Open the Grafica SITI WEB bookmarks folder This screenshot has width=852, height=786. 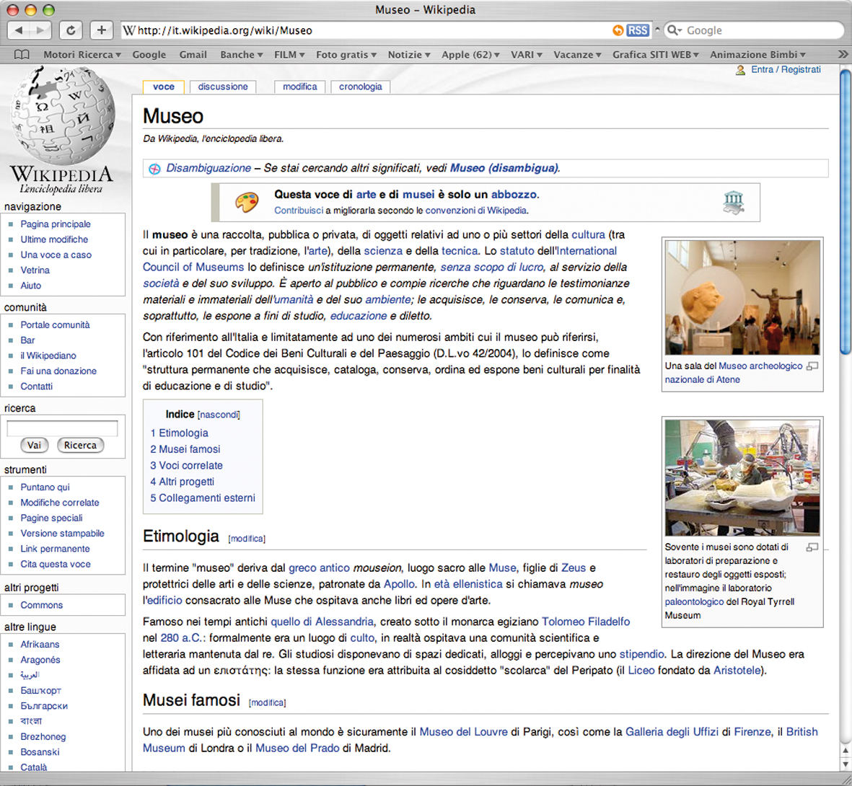(656, 55)
